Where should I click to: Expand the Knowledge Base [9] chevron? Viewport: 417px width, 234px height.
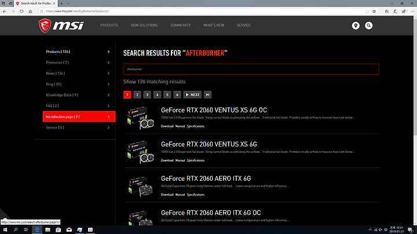pyautogui.click(x=108, y=95)
